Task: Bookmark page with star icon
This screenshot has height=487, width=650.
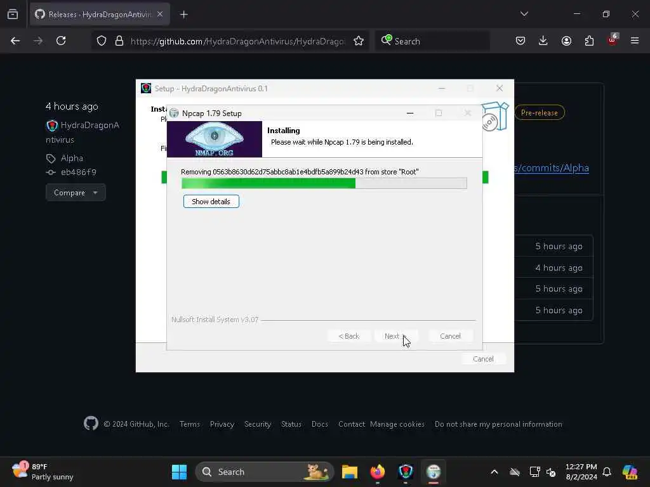Action: pos(359,41)
